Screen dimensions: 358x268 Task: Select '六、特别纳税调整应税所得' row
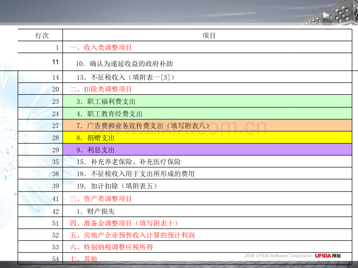click(x=207, y=247)
